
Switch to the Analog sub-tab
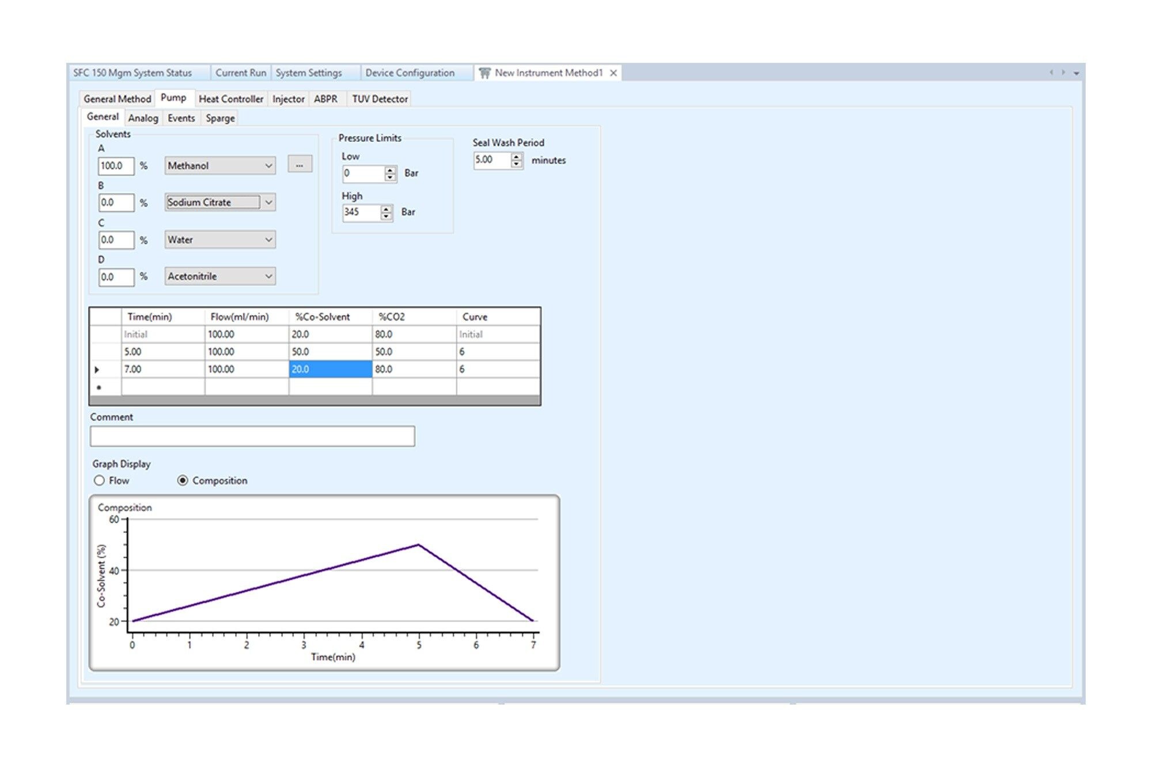click(143, 118)
